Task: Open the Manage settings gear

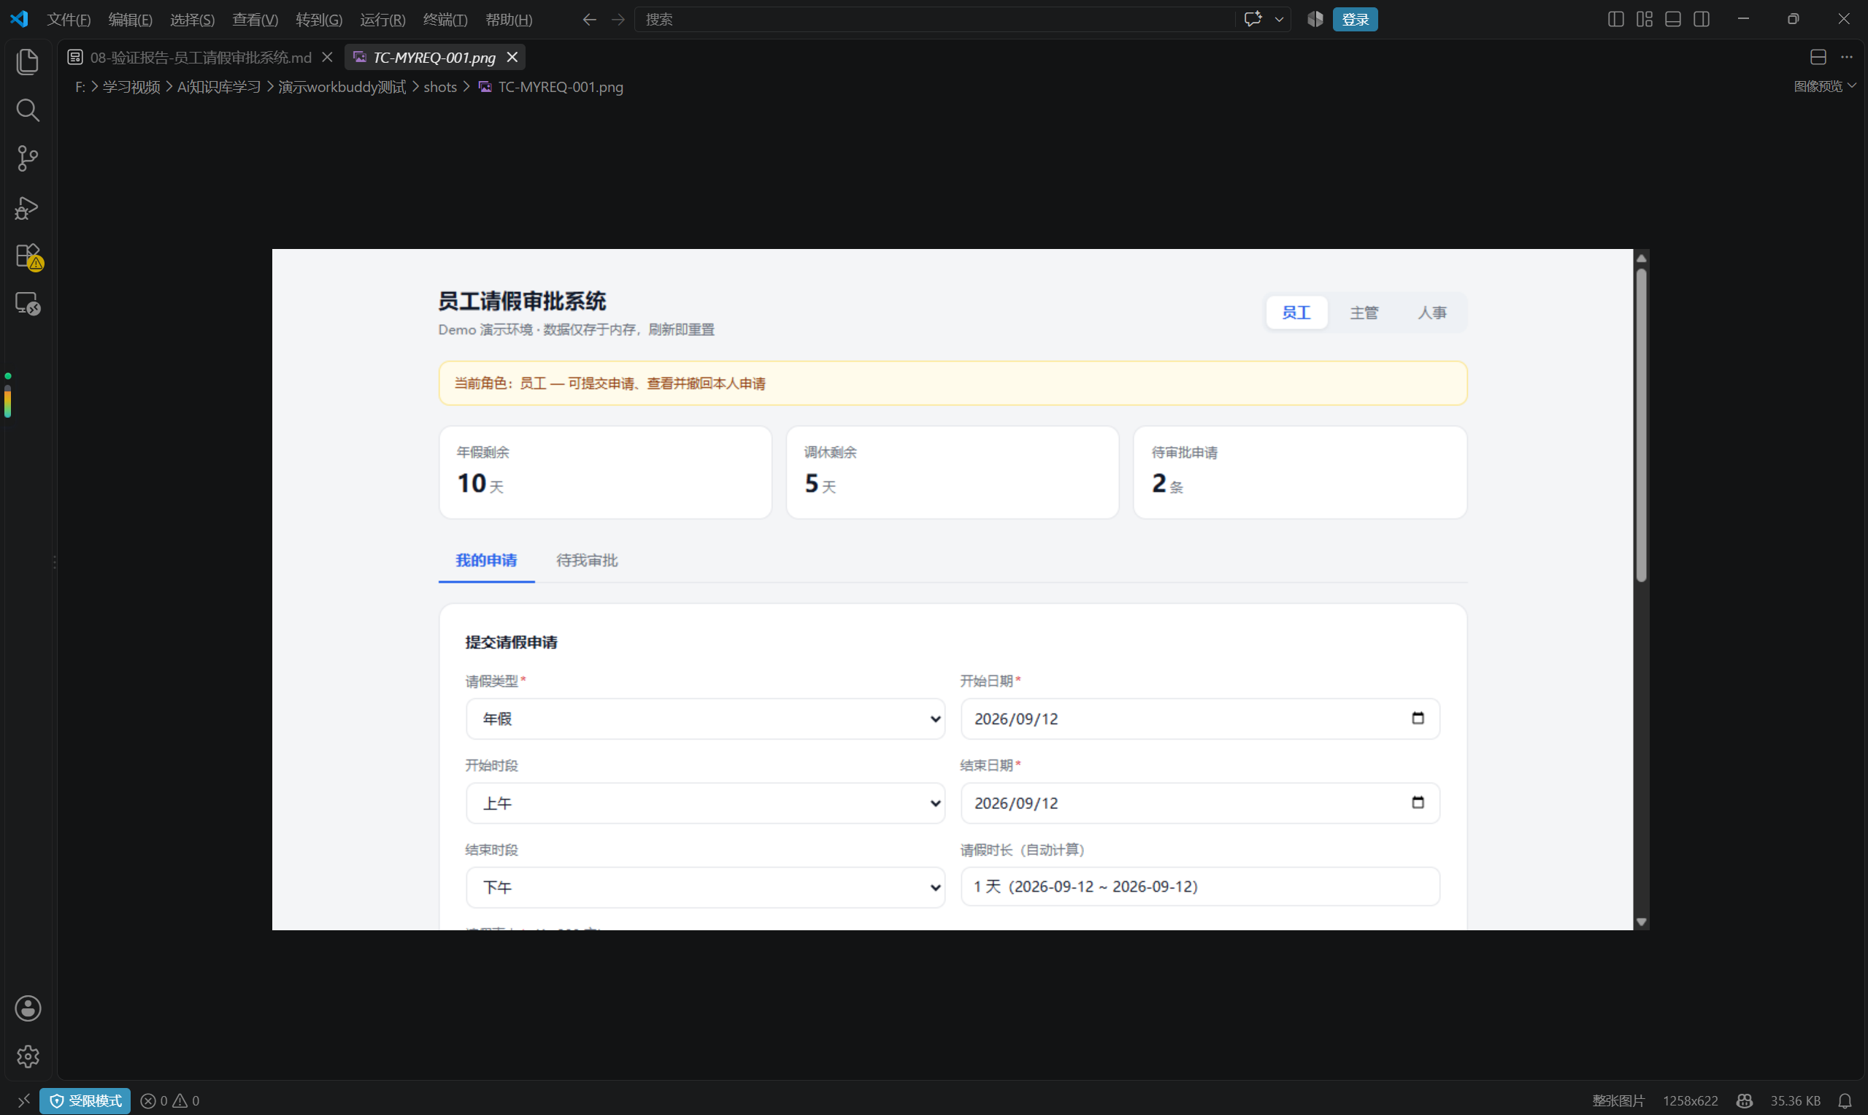Action: pyautogui.click(x=28, y=1057)
